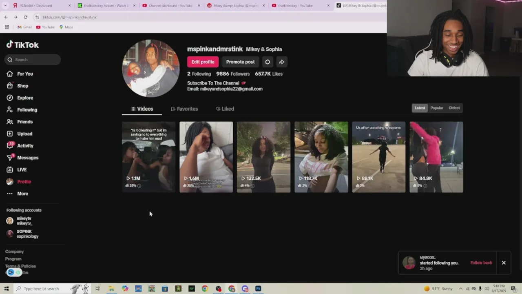Image resolution: width=522 pixels, height=294 pixels.
Task: Click the TikTok logo
Action: pyautogui.click(x=22, y=45)
